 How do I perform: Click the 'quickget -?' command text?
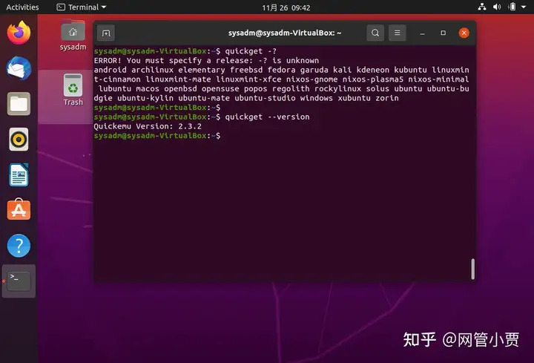tap(251, 51)
